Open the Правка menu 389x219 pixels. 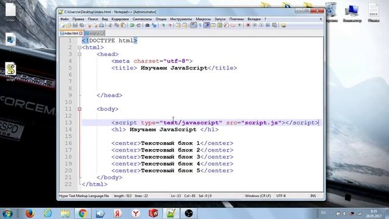tap(78, 19)
